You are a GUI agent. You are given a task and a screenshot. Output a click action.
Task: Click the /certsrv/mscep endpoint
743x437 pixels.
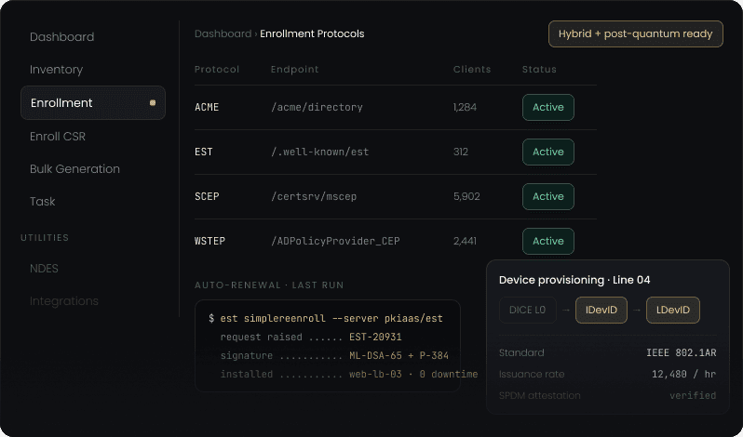(314, 196)
